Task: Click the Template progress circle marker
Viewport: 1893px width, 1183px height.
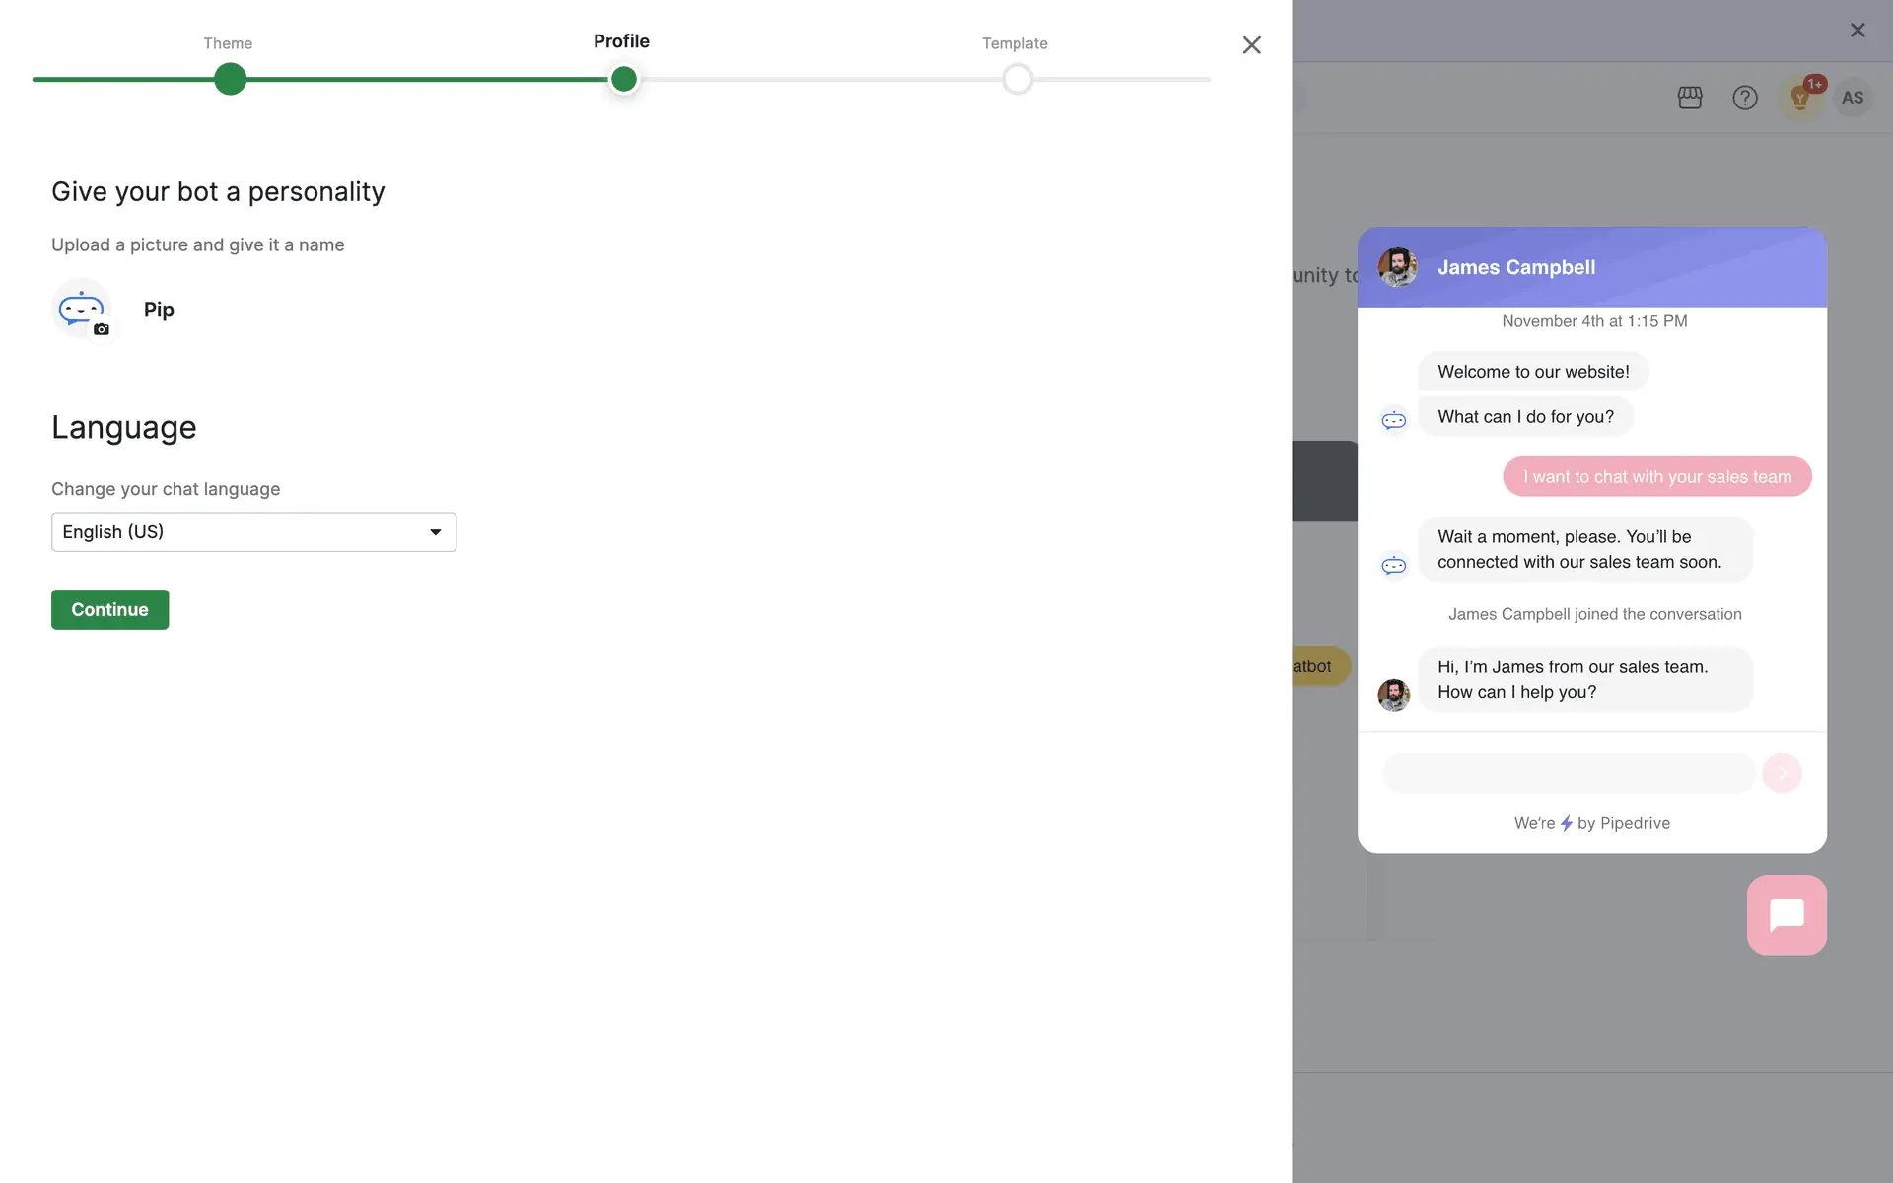Action: 1017,79
